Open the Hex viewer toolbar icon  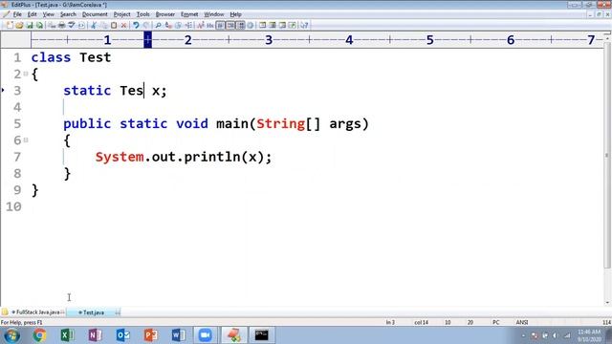[210, 26]
